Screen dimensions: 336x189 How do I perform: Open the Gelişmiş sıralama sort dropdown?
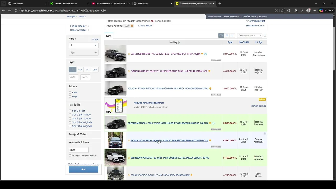click(x=250, y=35)
